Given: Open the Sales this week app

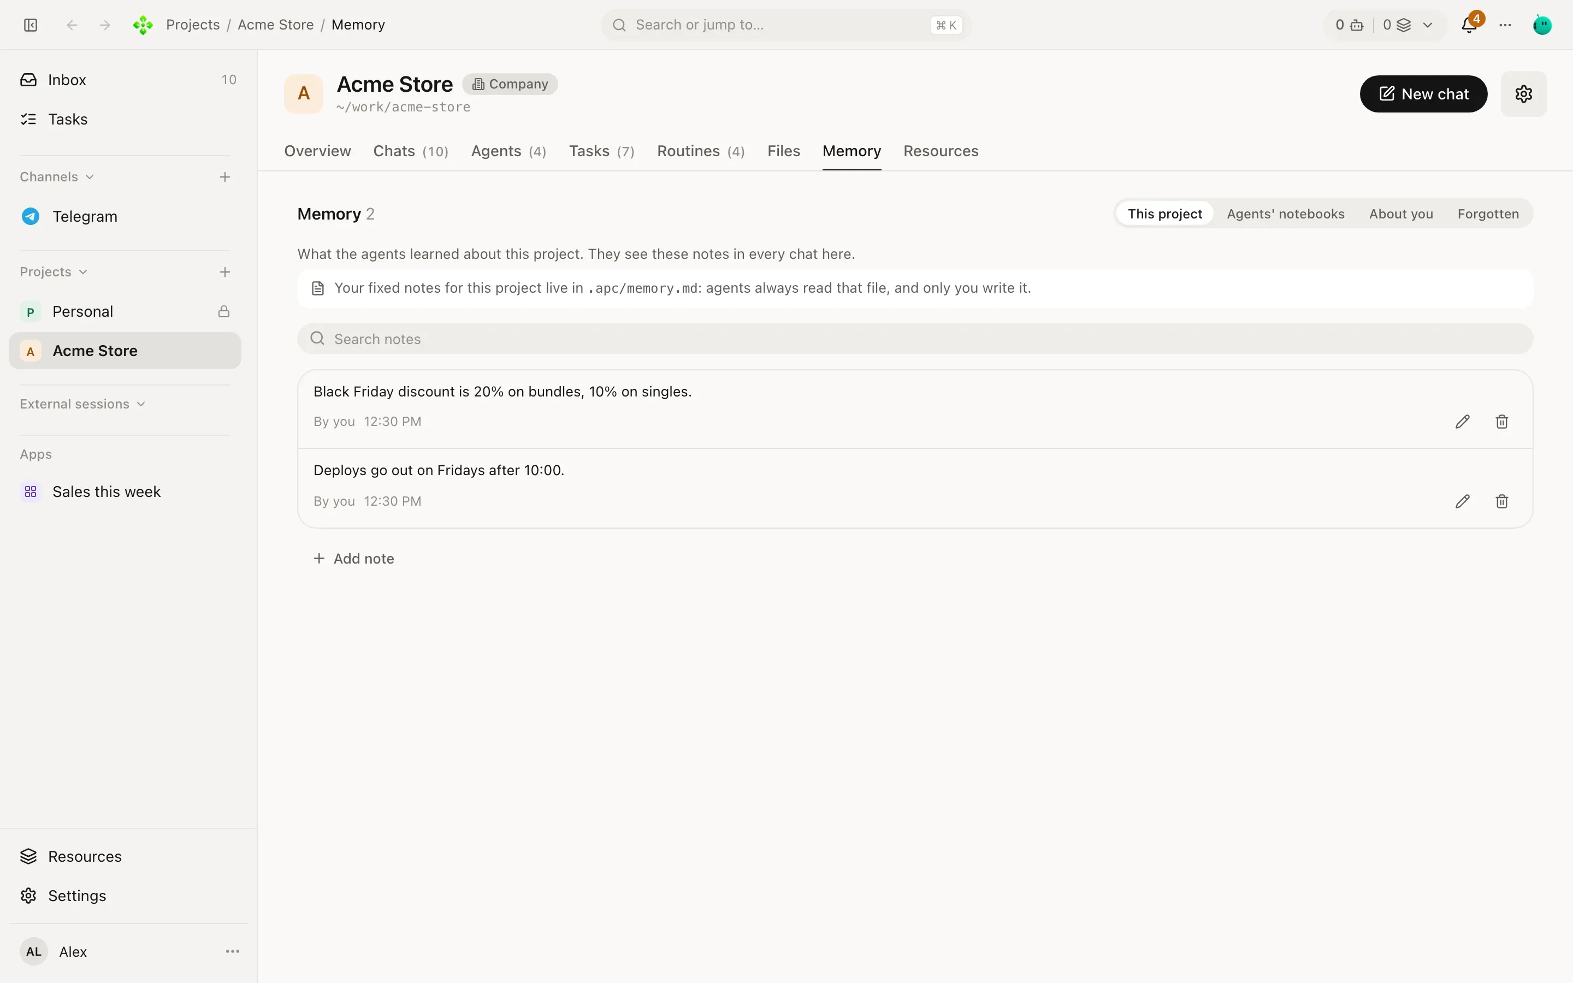Looking at the screenshot, I should pyautogui.click(x=125, y=491).
